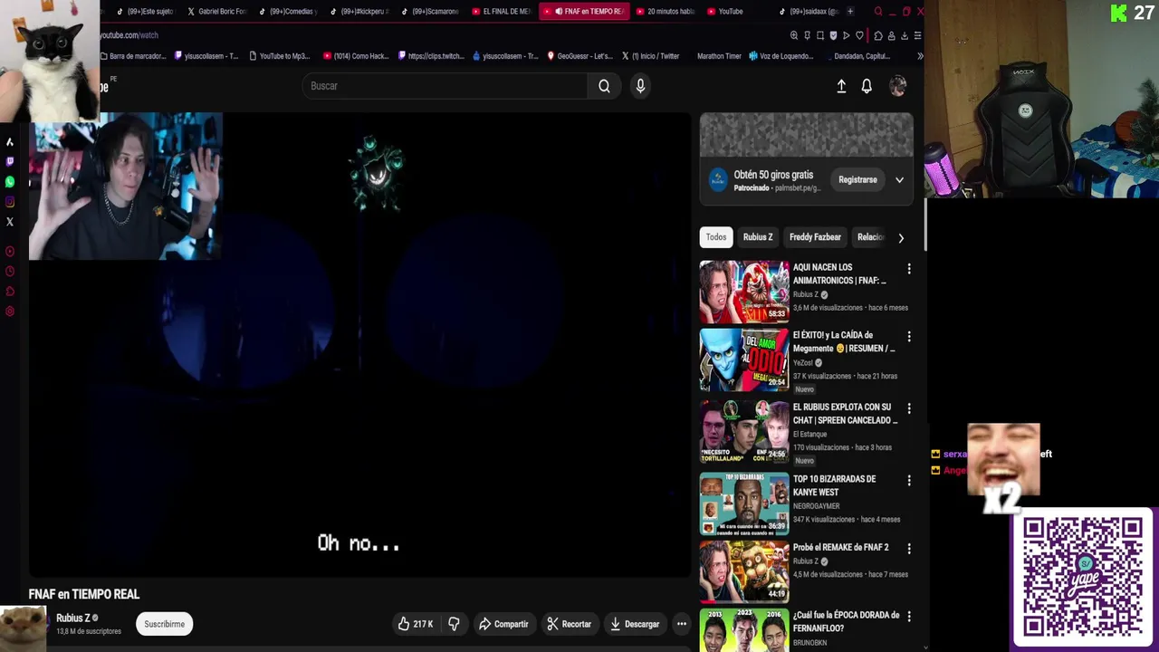Click the tab search magnifier icon
The width and height of the screenshot is (1159, 652).
pyautogui.click(x=878, y=12)
